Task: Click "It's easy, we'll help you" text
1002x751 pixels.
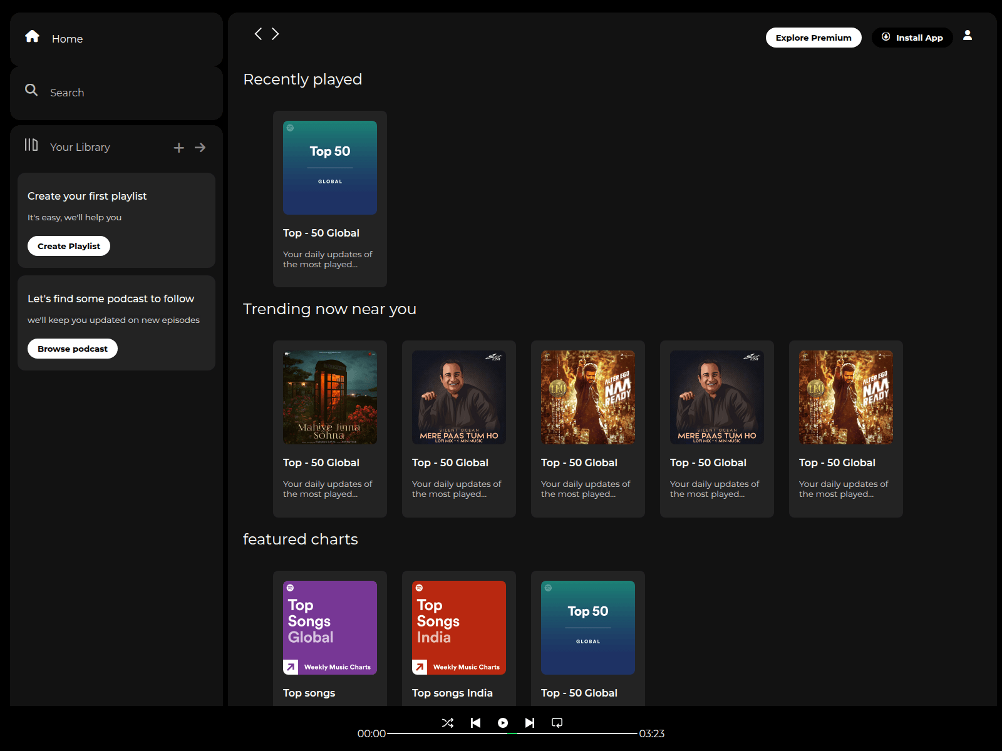Action: (75, 217)
